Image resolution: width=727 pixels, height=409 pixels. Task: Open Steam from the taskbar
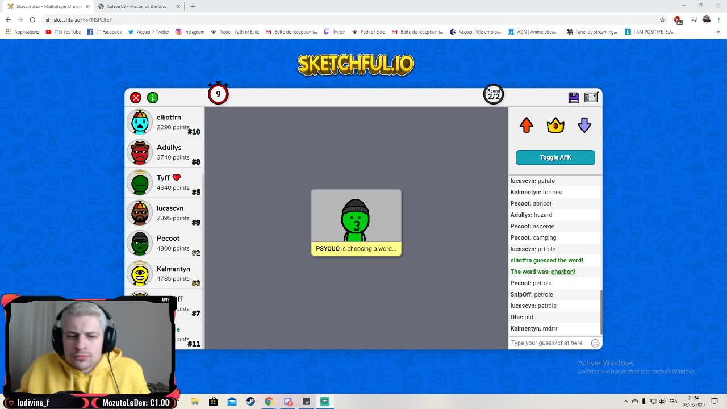coord(250,402)
